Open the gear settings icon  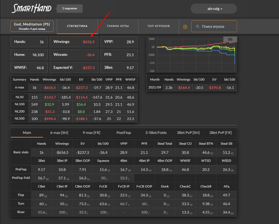[x=185, y=27]
